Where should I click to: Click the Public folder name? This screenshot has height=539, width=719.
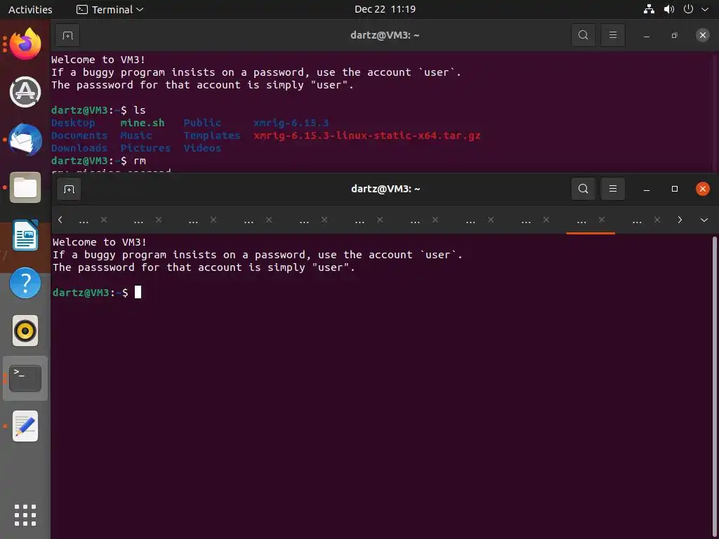202,123
